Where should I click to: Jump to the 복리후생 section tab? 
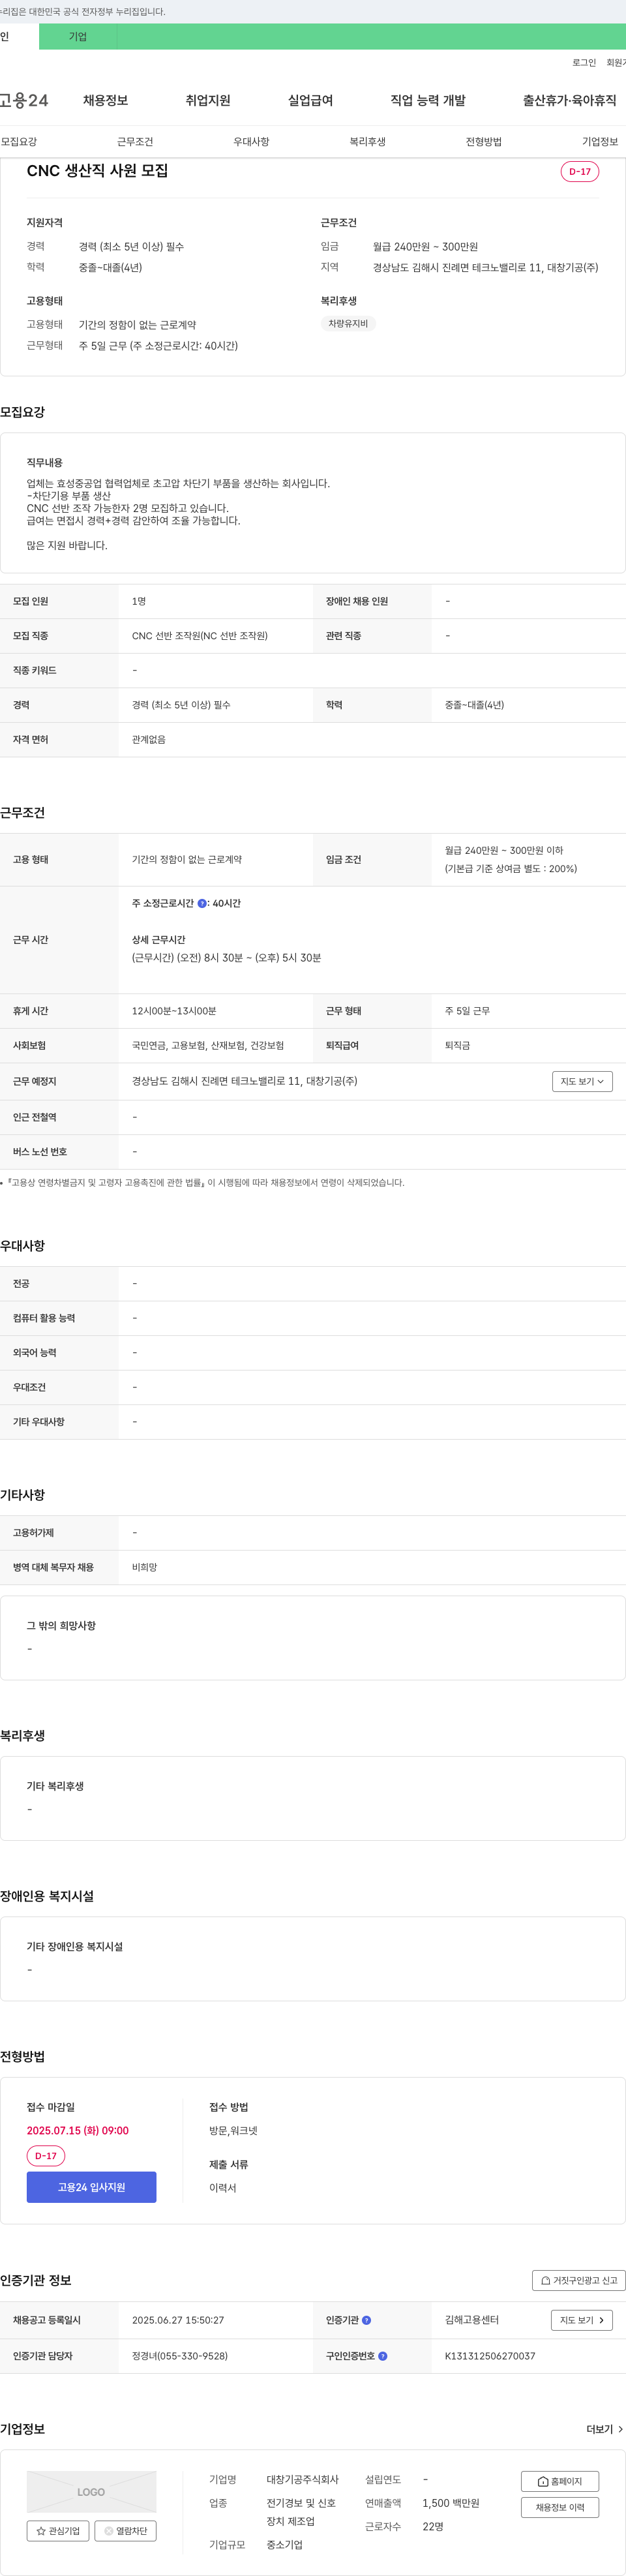coord(367,142)
